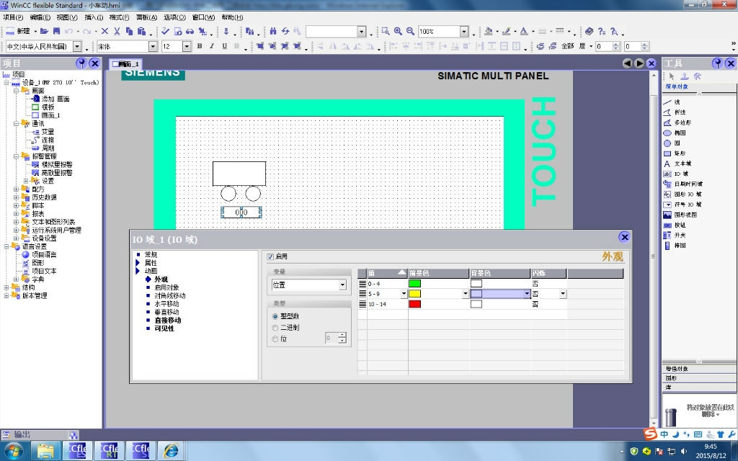Click the Zoom in magnifier icon
The width and height of the screenshot is (738, 461).
[398, 31]
